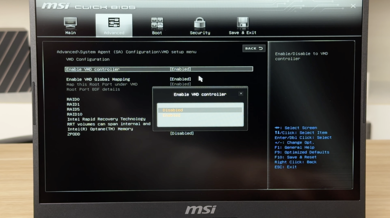Screen dimensions: 390x218
Task: Select the RAID5 entry
Action: tap(73, 109)
